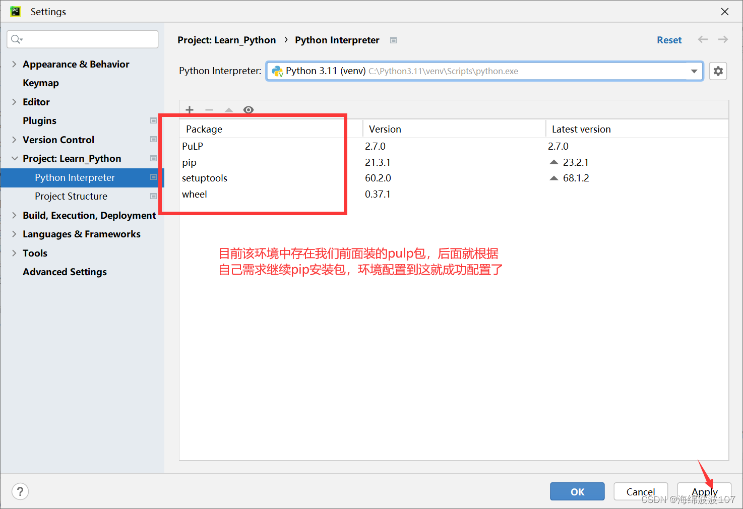The height and width of the screenshot is (509, 743).
Task: Toggle show early releases eye icon
Action: 249,110
